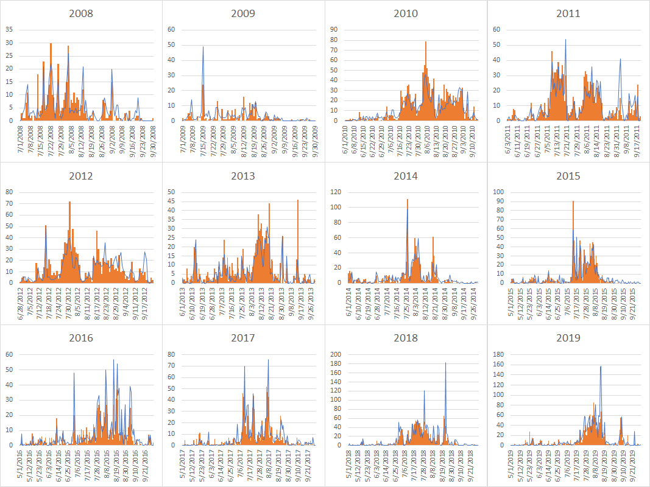Select the 2015 chart title
This screenshot has width=650, height=487.
[568, 176]
